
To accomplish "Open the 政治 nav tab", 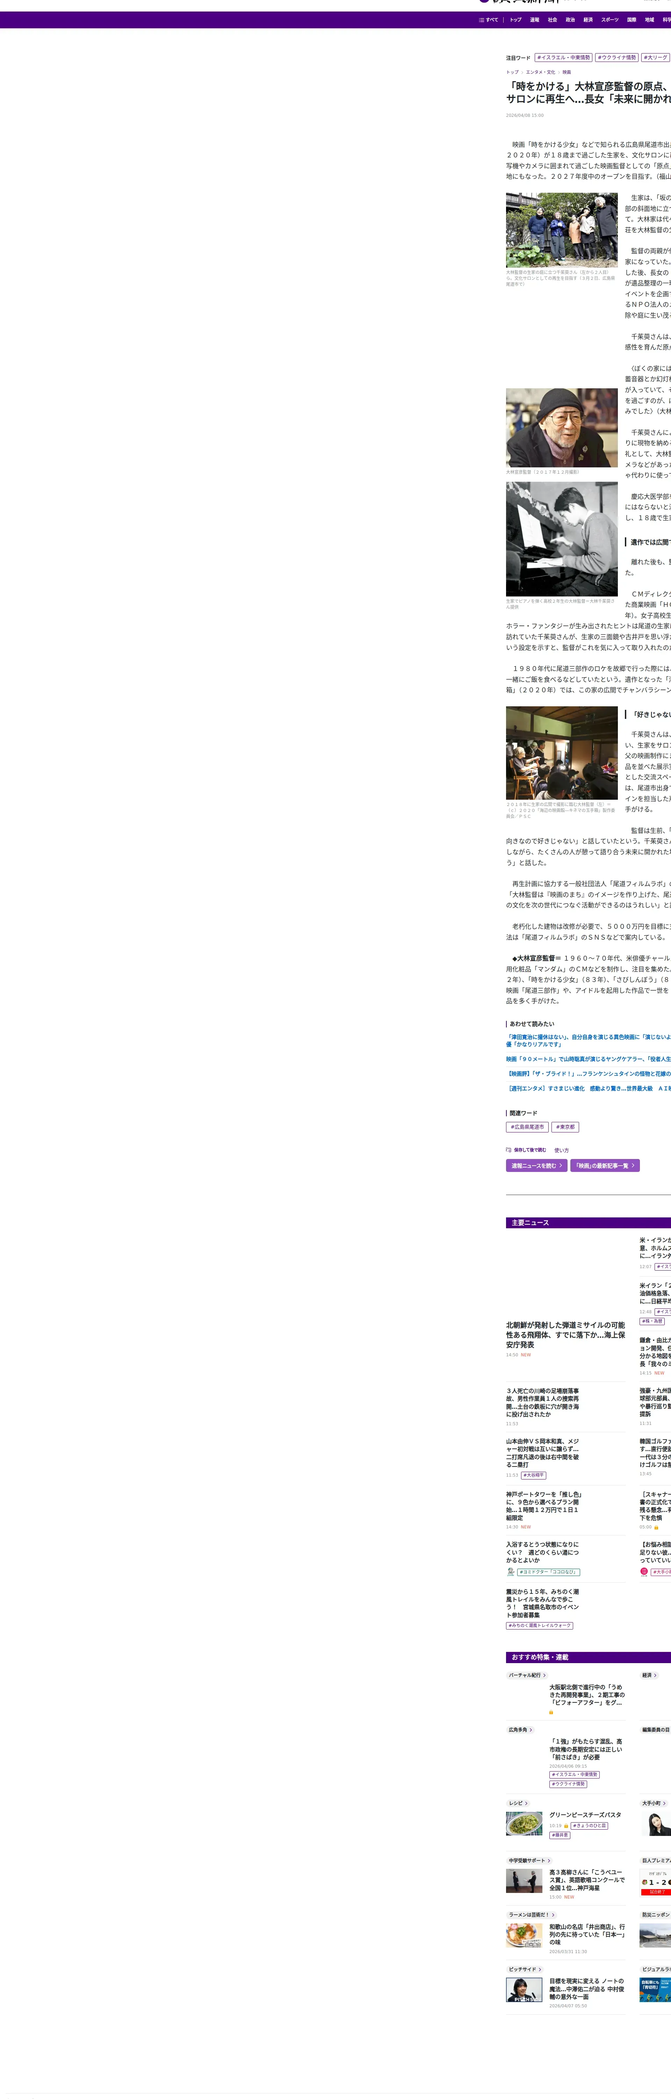I will (570, 20).
